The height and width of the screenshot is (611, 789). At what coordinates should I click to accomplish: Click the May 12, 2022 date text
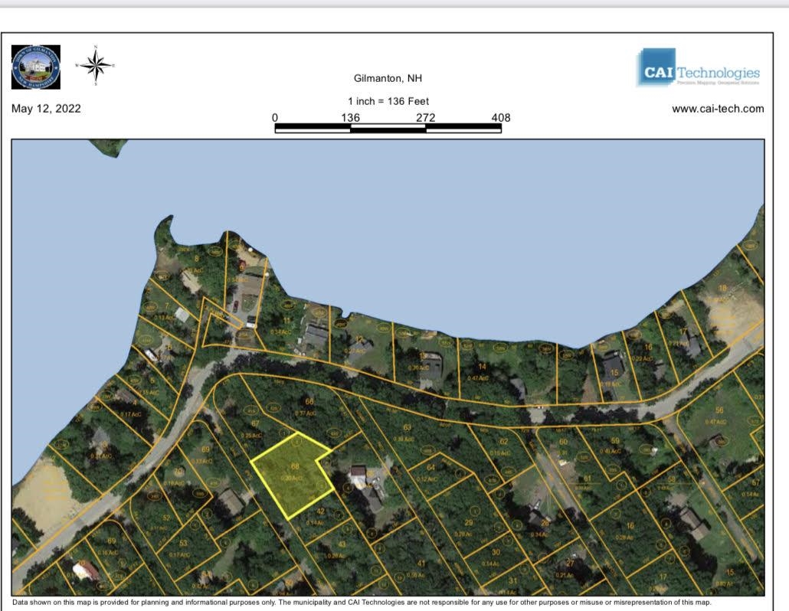46,109
